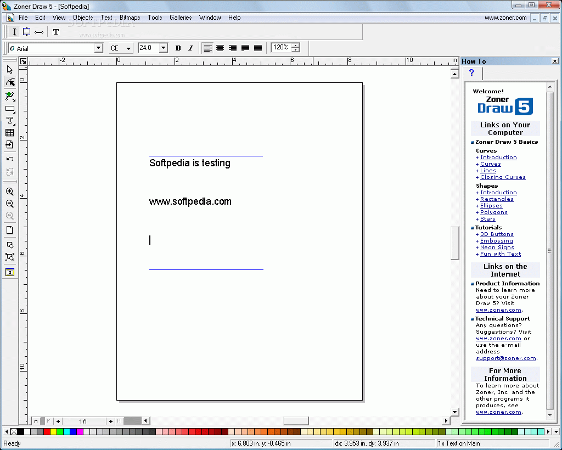This screenshot has width=562, height=450.
Task: Click the horizontal scrollbar right arrow
Action: point(446,420)
